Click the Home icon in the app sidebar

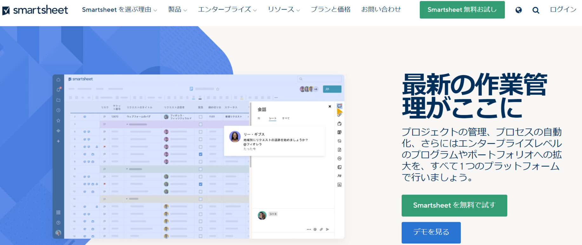58,80
